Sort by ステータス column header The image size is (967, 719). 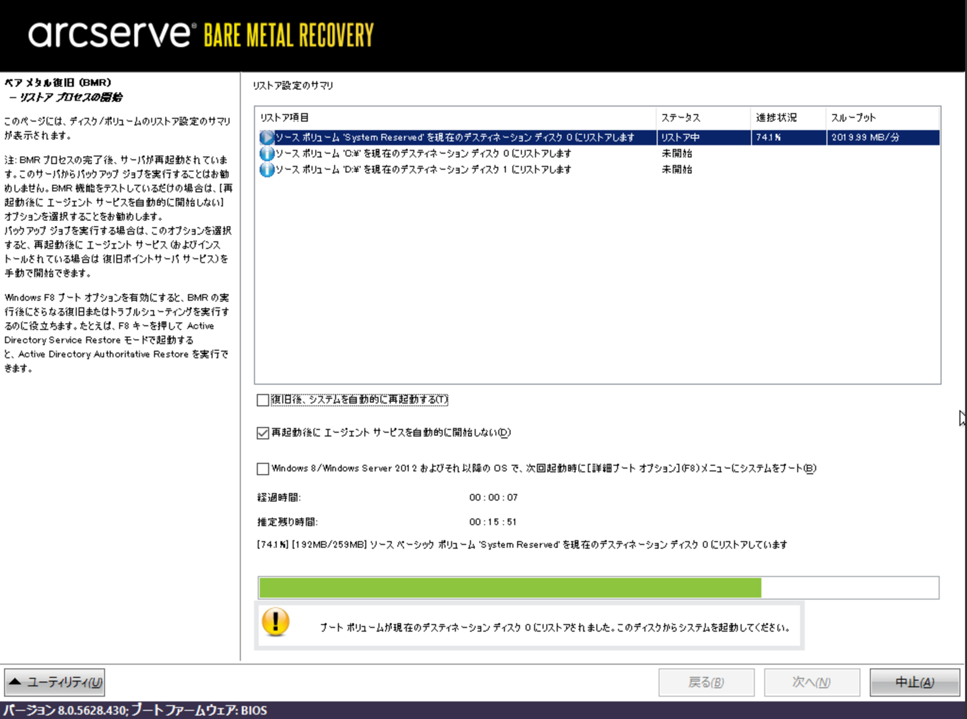click(680, 117)
